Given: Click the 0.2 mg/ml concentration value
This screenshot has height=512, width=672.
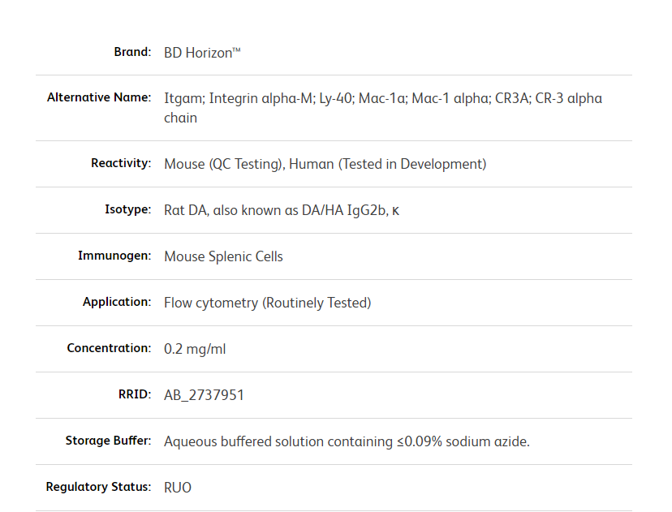Looking at the screenshot, I should 195,349.
